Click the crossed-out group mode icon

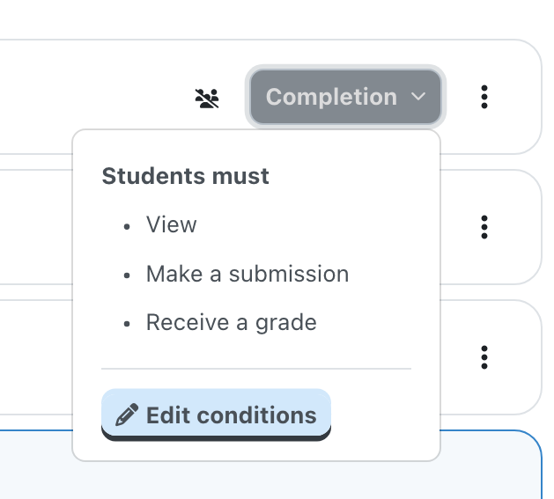coord(207,99)
